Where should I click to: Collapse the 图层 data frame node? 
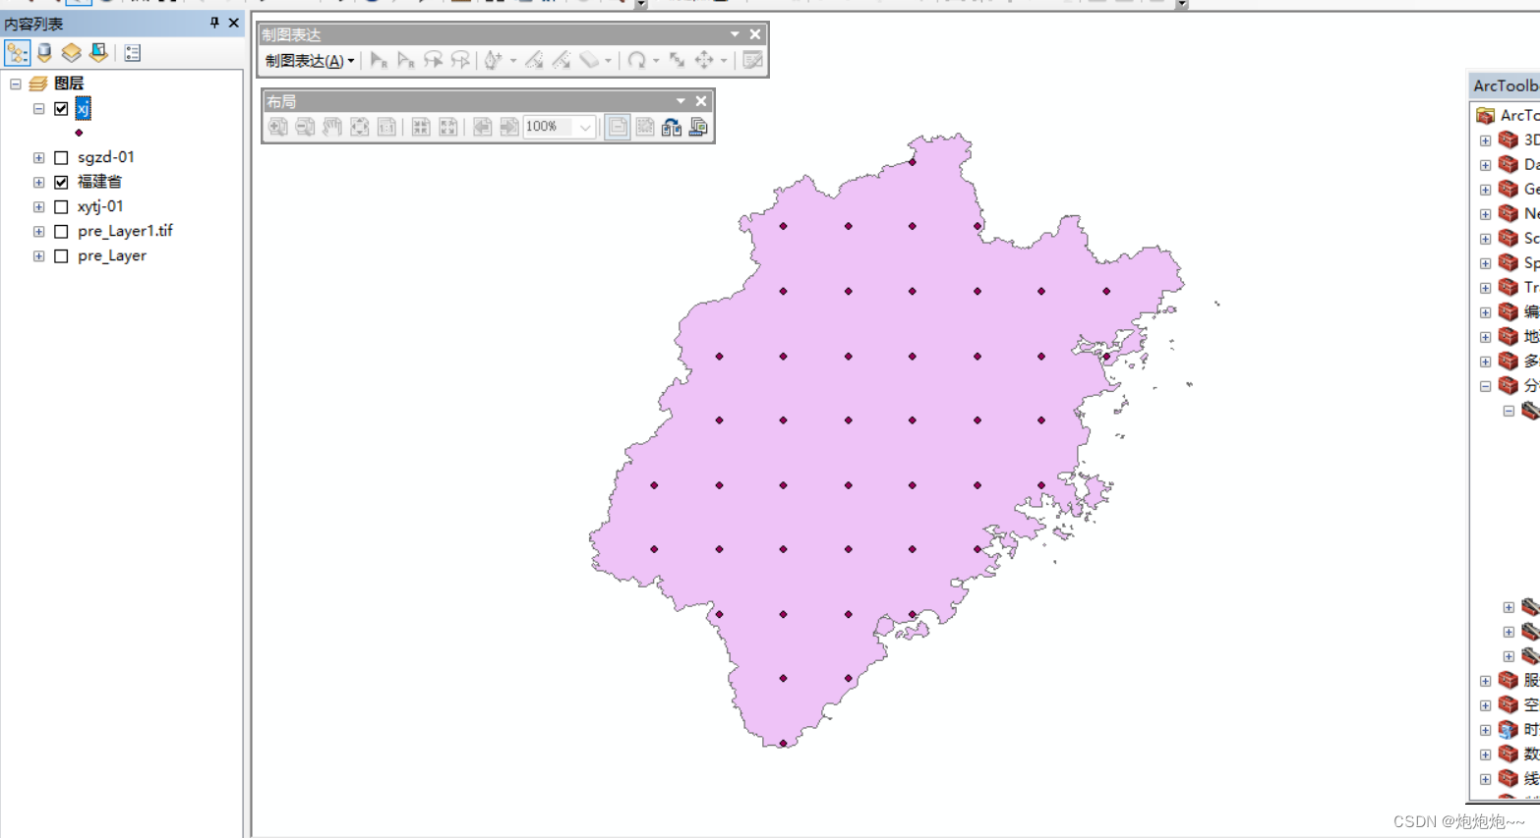coord(16,84)
